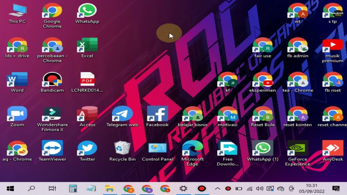Click the 'tea - Chrome' shortcut

tap(298, 82)
